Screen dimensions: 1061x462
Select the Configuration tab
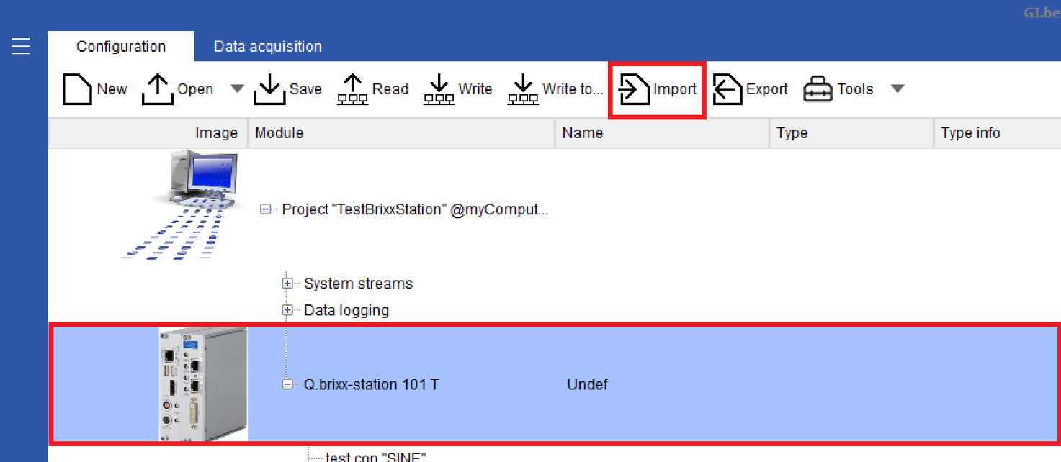point(120,45)
